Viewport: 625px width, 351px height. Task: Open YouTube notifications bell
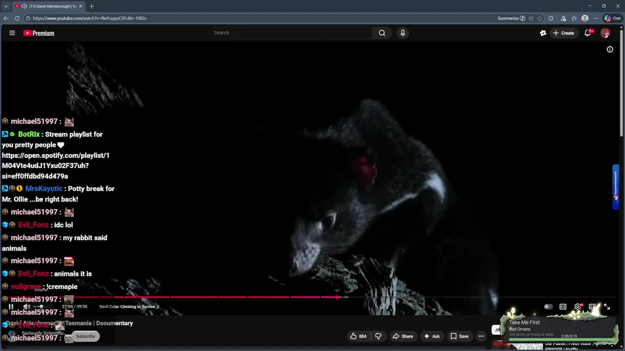coord(588,33)
